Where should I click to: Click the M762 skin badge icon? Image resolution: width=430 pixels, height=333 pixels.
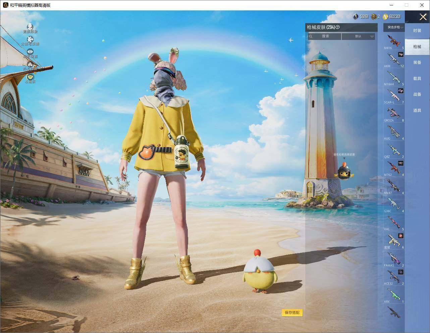coord(401,163)
